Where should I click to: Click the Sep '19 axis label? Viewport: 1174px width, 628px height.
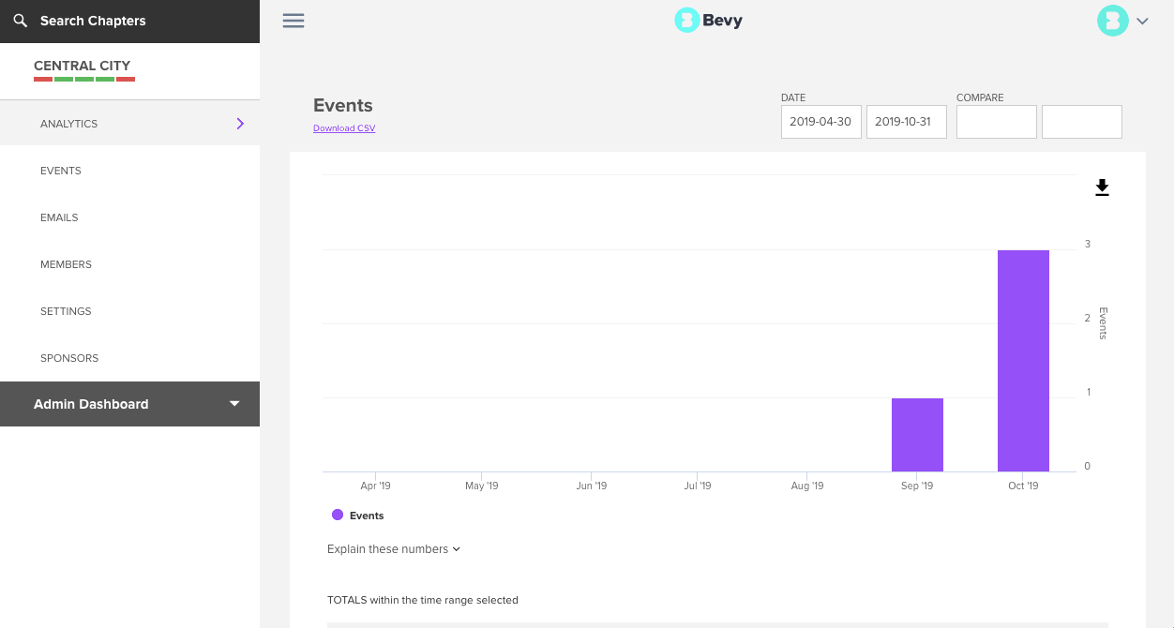(917, 486)
